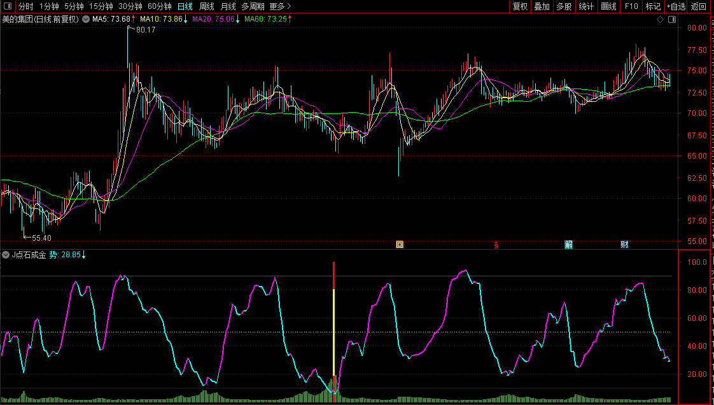Expand the 美的集团 main chart indicator dropdown
Screen dimensions: 714x405
tap(86, 19)
